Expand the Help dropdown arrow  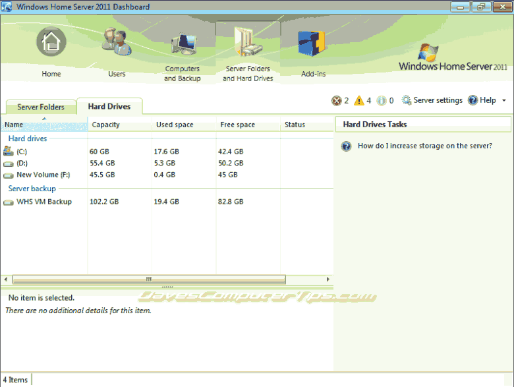click(504, 100)
